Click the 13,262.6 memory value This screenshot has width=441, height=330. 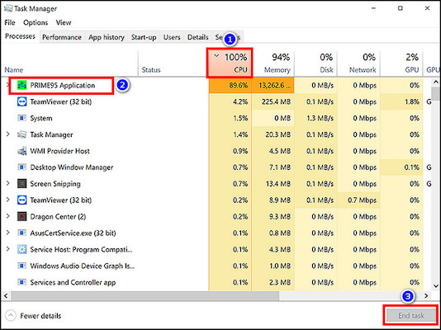point(274,85)
